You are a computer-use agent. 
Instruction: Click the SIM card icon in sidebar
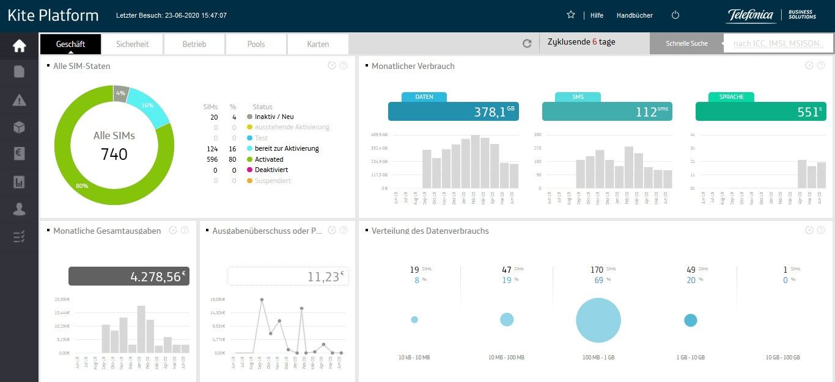coord(19,72)
